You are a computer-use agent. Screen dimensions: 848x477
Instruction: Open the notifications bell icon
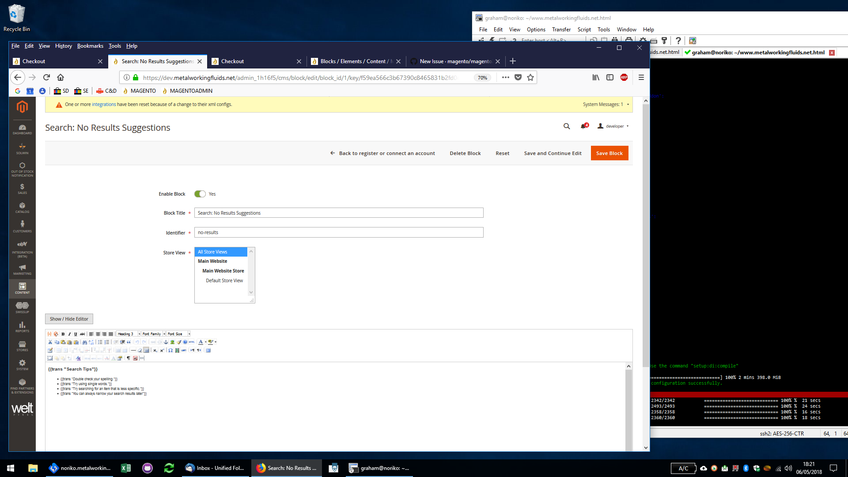pyautogui.click(x=583, y=126)
